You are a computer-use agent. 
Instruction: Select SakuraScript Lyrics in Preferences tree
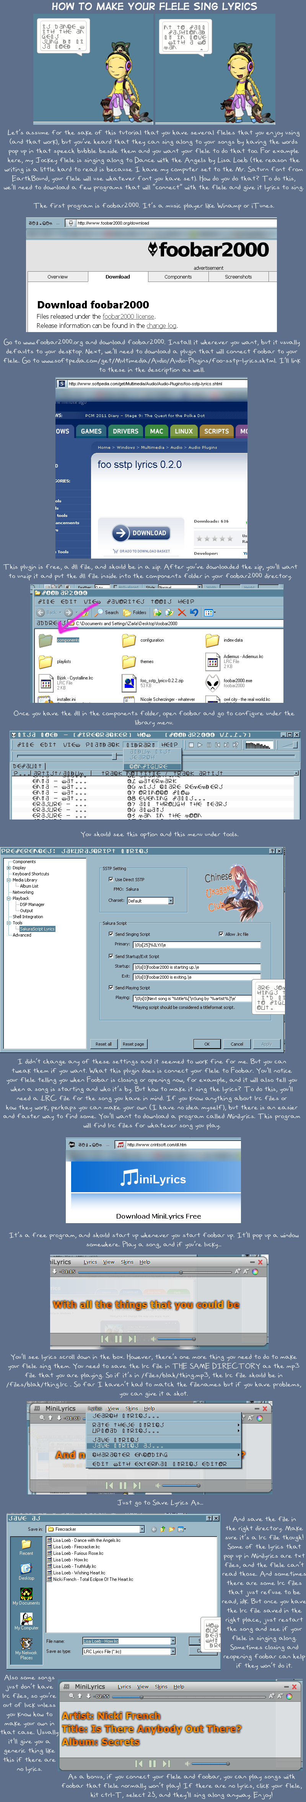coord(37,929)
